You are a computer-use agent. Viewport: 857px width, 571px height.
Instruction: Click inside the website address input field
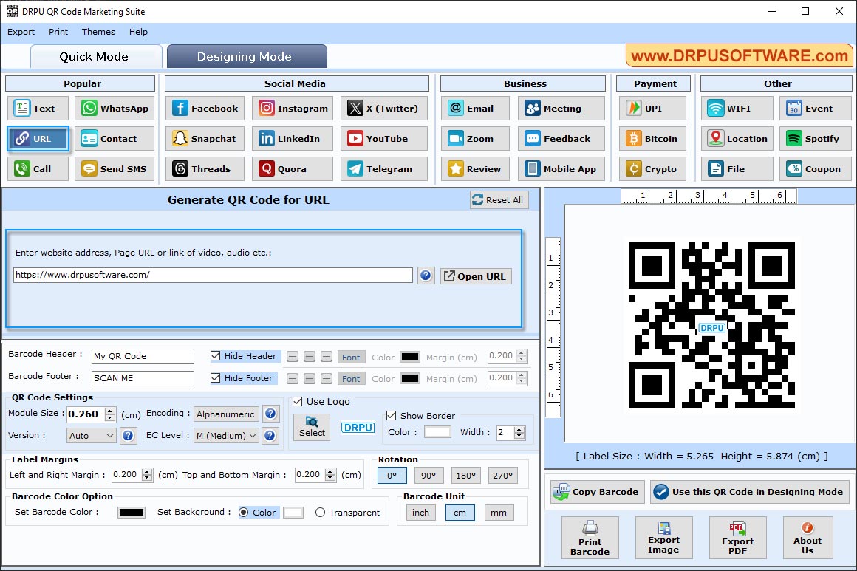pyautogui.click(x=212, y=275)
